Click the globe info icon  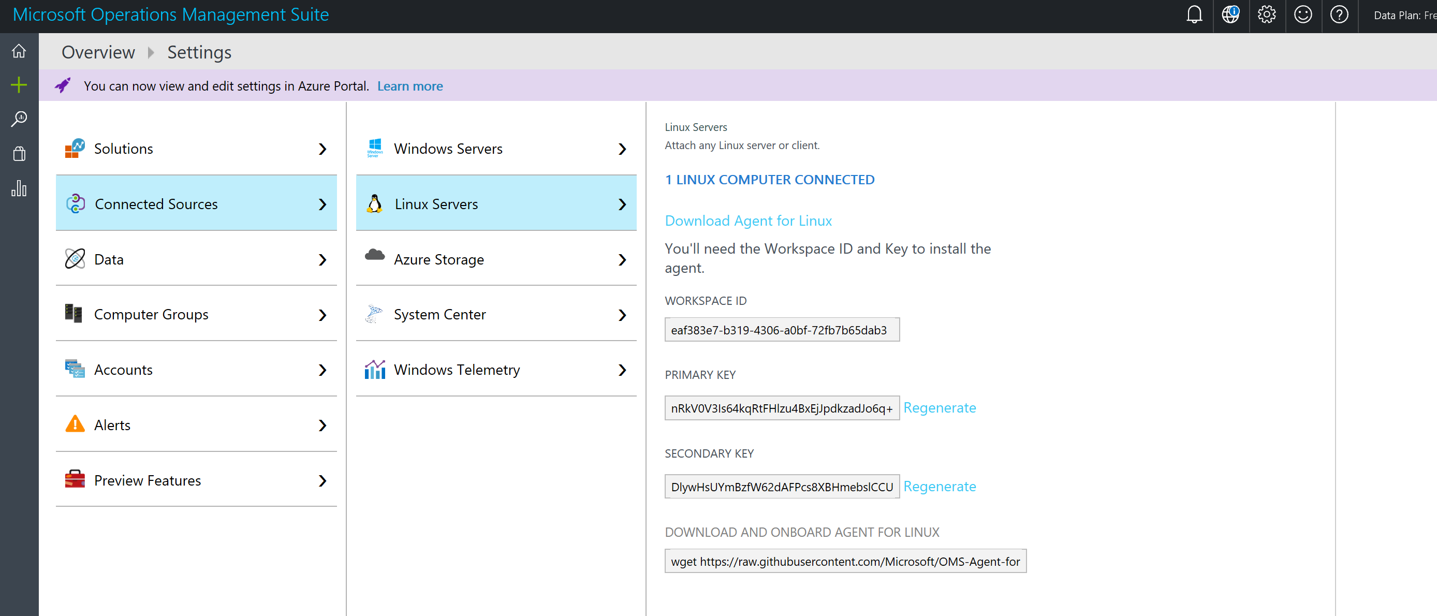click(x=1230, y=14)
